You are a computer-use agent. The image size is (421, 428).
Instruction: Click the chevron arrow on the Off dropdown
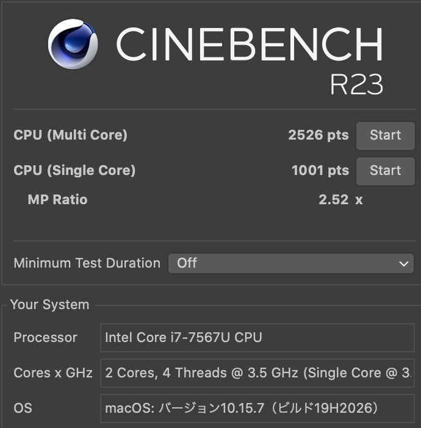[x=403, y=264]
